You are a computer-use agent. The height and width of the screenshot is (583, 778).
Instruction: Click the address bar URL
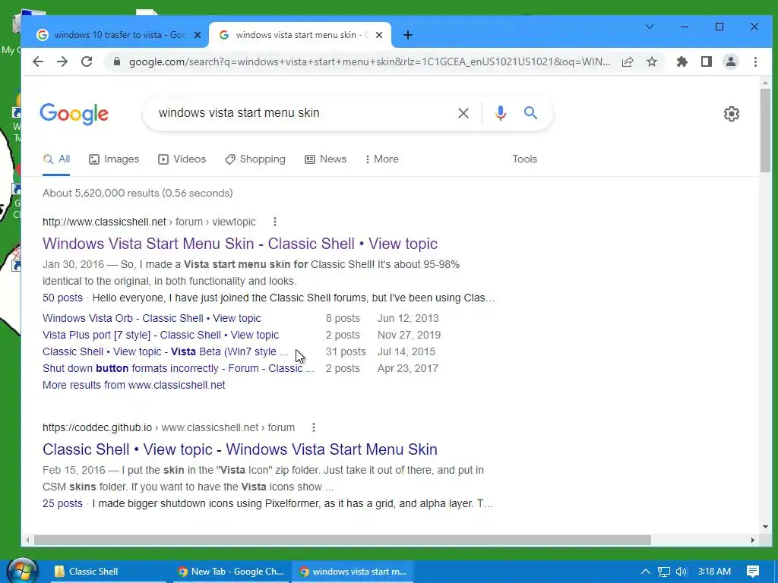click(x=370, y=62)
